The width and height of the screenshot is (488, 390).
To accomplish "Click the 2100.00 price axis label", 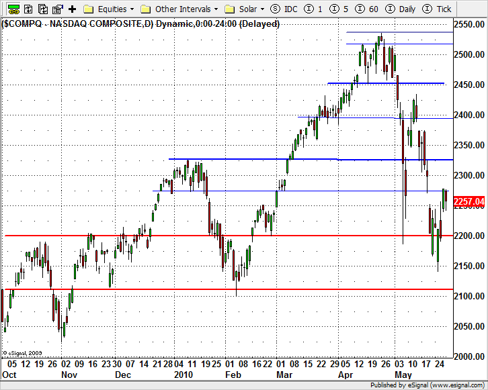I will pos(469,296).
